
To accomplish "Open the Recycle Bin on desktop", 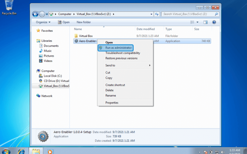I will tap(9, 7).
